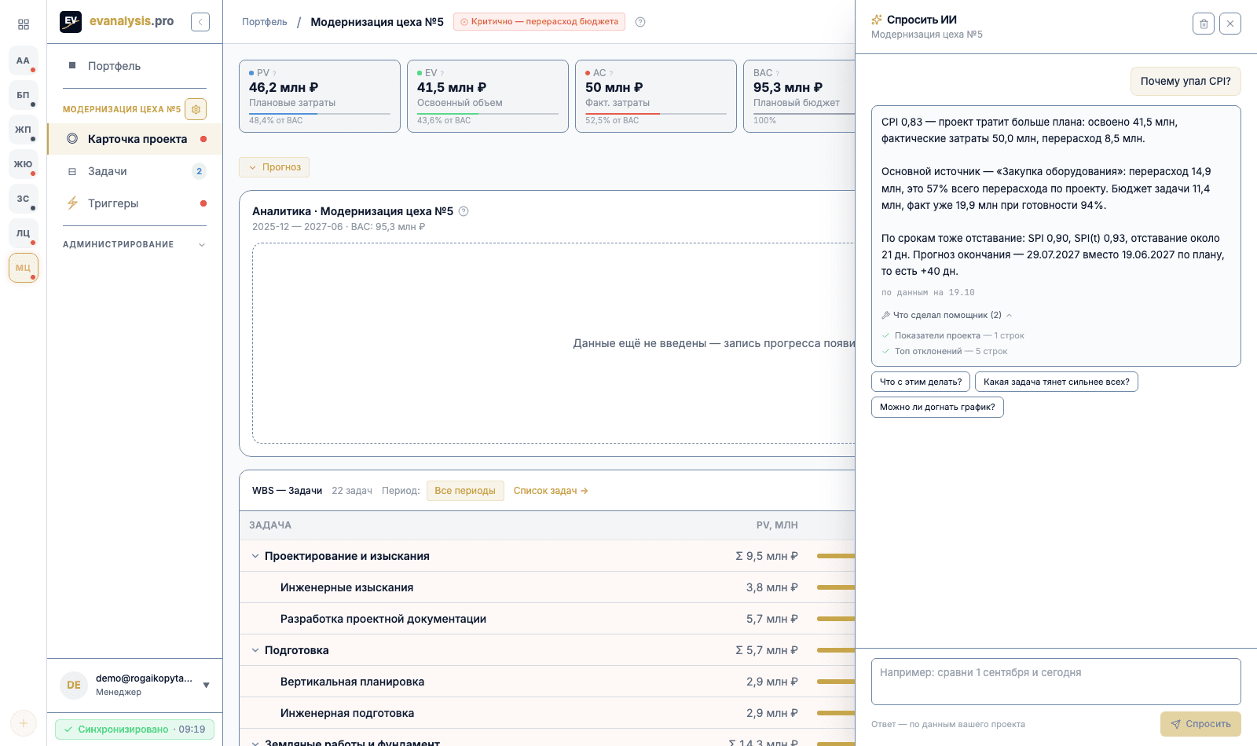Click the Спросить send button
This screenshot has height=746, width=1257.
coord(1200,724)
